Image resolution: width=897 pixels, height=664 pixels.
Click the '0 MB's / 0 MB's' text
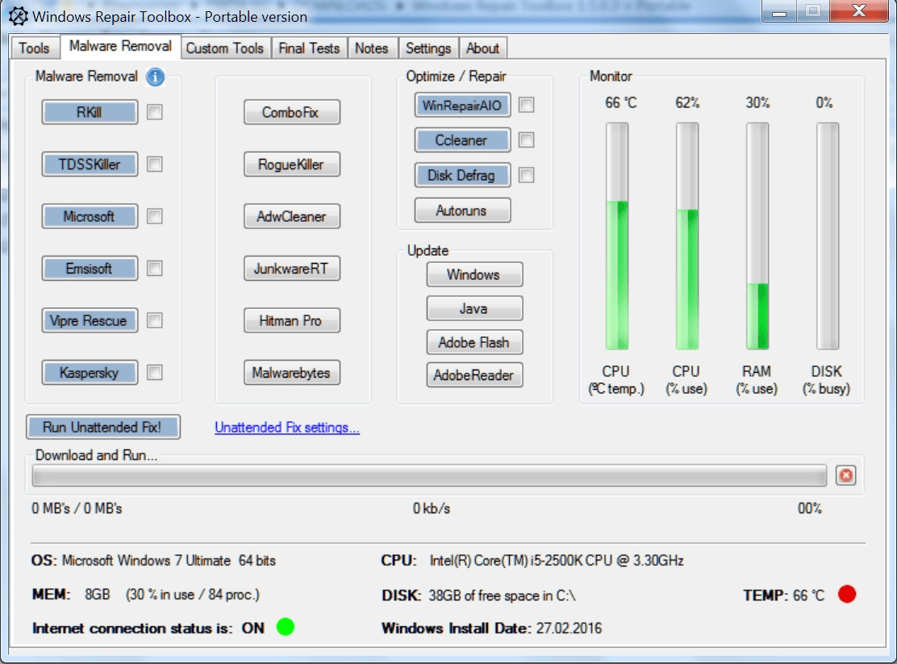coord(77,508)
